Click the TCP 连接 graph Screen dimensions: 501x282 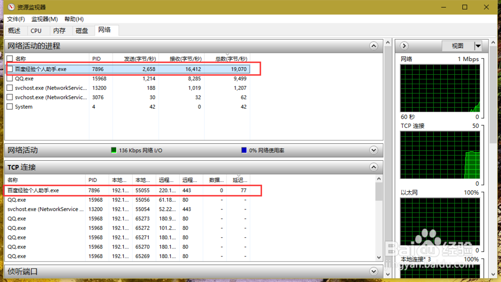click(x=440, y=155)
